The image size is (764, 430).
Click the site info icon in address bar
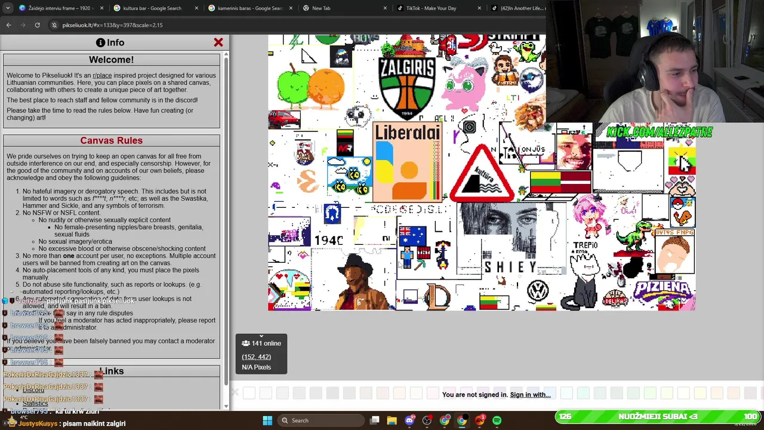pyautogui.click(x=54, y=25)
